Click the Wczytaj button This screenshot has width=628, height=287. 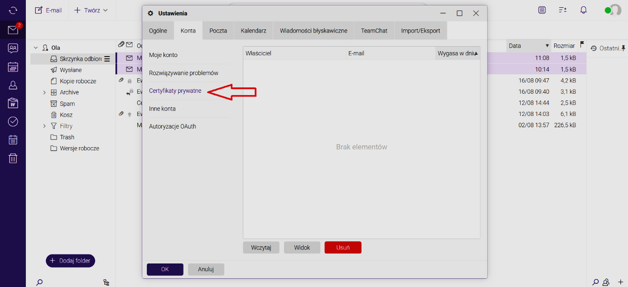[261, 248]
